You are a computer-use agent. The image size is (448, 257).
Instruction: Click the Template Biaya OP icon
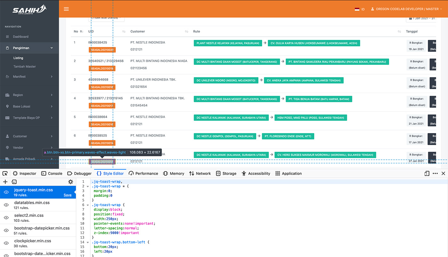[x=7, y=118]
